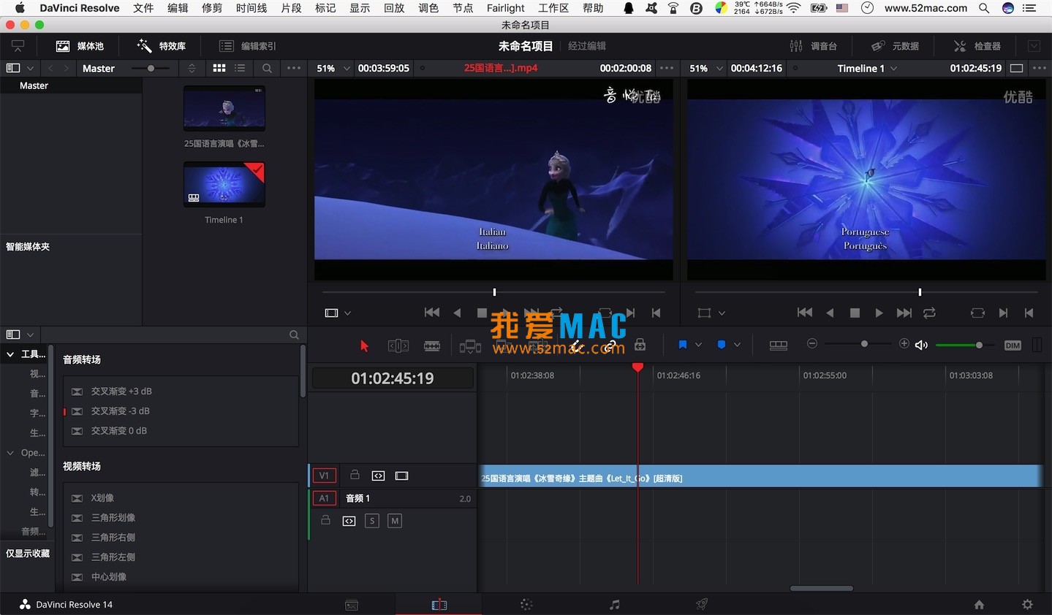
Task: Solo the audio track A1
Action: 372,521
